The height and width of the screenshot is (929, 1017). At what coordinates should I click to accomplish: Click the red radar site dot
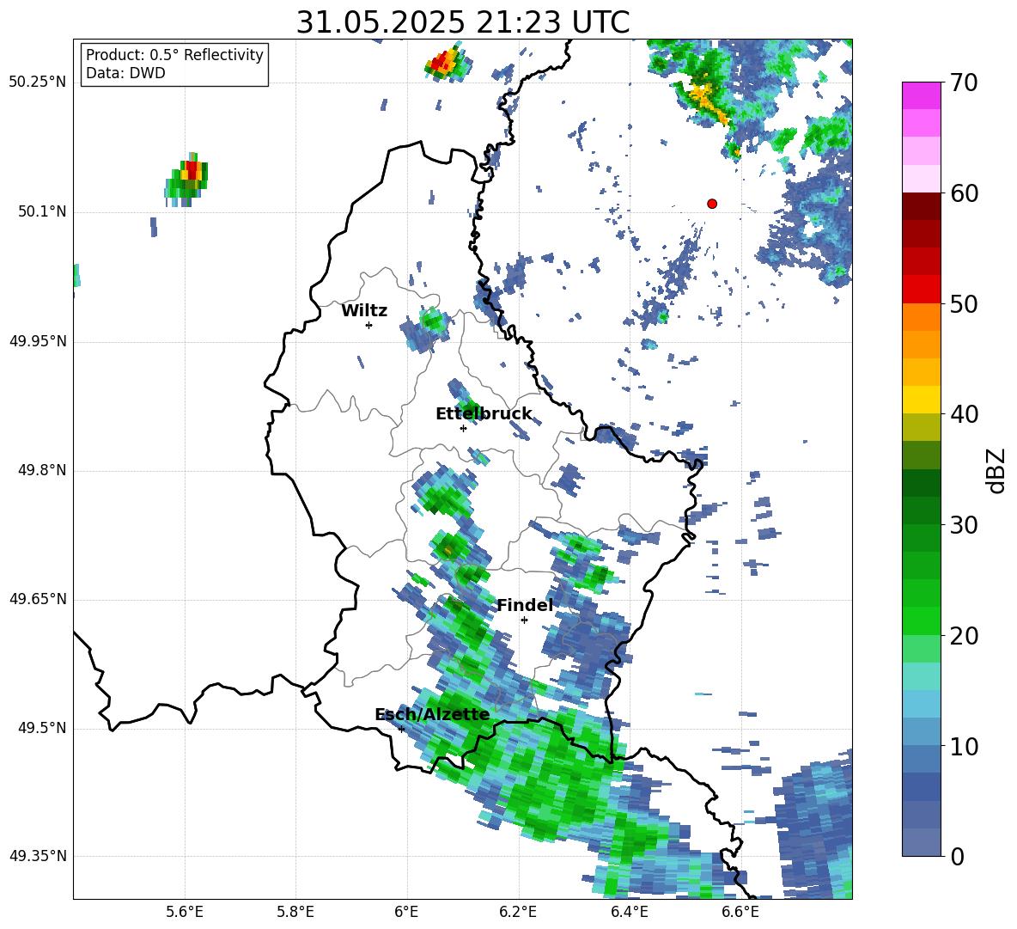(712, 204)
